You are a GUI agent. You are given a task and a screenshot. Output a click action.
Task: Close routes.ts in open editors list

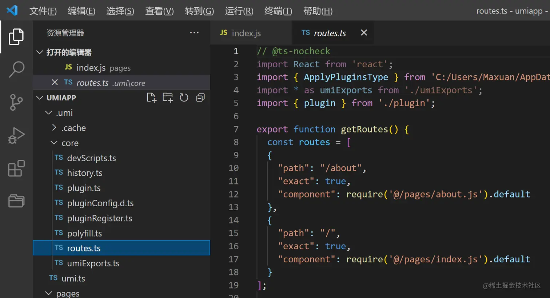click(55, 82)
